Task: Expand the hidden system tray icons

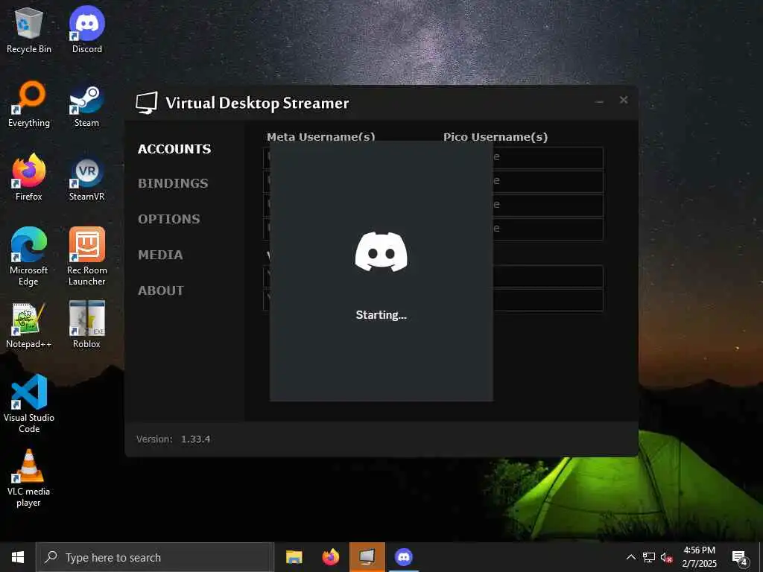Action: [x=630, y=557]
